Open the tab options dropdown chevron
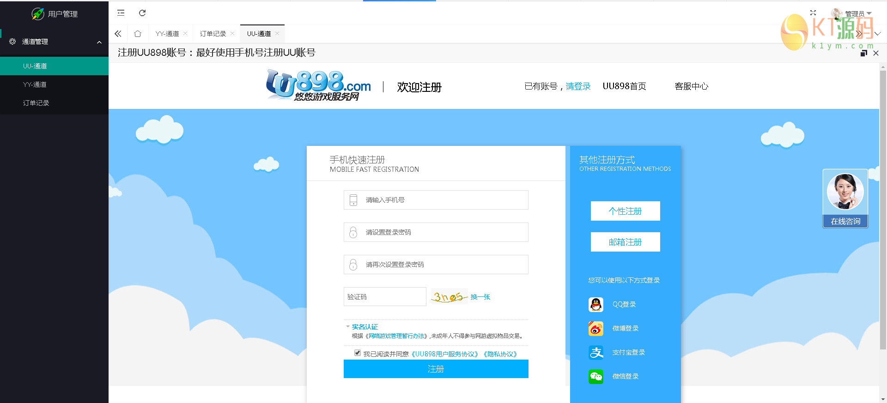This screenshot has width=887, height=403. point(878,34)
